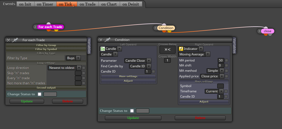This screenshot has width=282, height=129.
Task: Toggle checkbox next to MA shift
Action: point(227,65)
